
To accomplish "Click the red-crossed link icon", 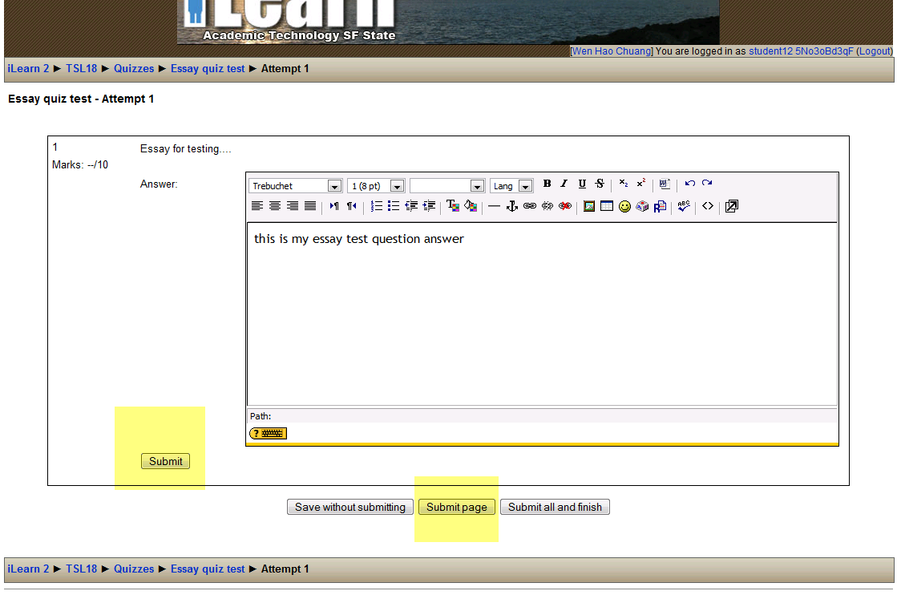I will 565,206.
